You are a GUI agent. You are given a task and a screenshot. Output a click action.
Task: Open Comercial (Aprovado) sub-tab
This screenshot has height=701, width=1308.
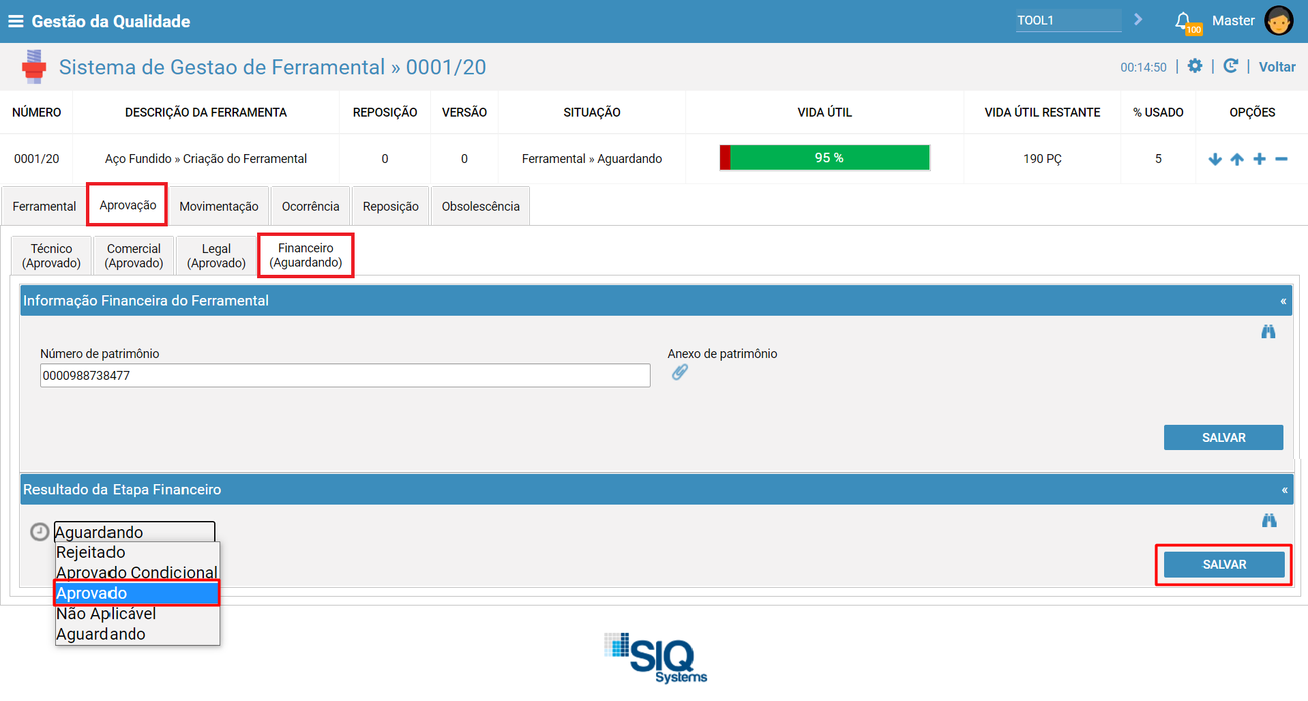coord(134,256)
